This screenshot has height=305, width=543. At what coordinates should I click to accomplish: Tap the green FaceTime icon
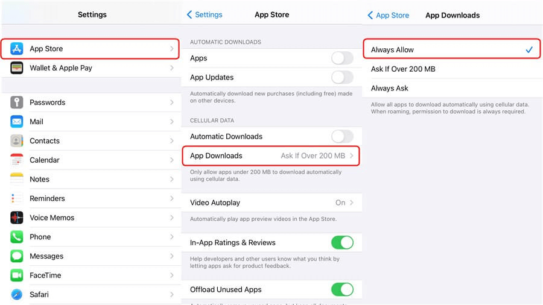coord(17,275)
